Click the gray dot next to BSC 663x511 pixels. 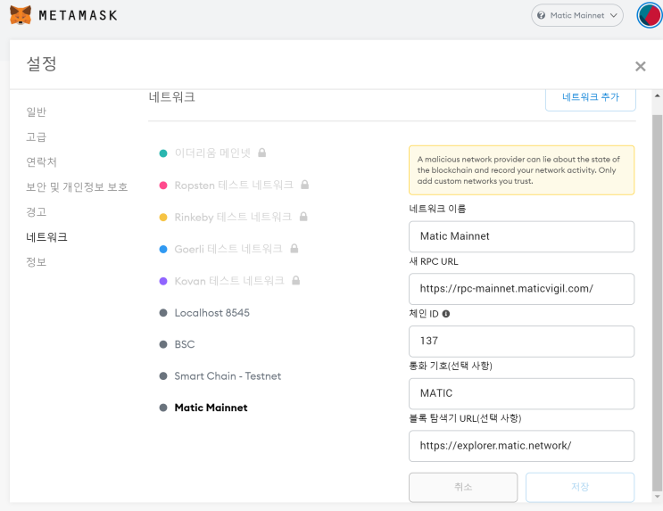163,344
